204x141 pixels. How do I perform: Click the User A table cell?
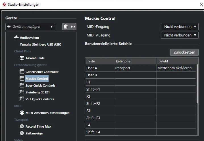click(x=100, y=68)
